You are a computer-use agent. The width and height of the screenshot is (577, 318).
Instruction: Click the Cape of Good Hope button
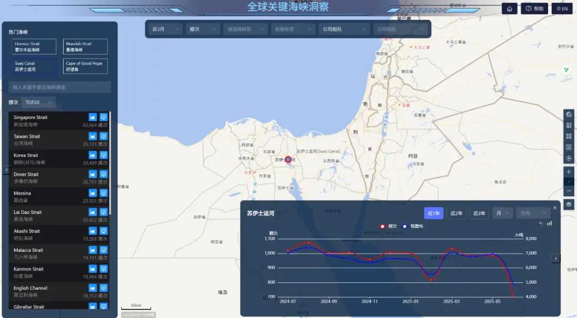(x=85, y=66)
